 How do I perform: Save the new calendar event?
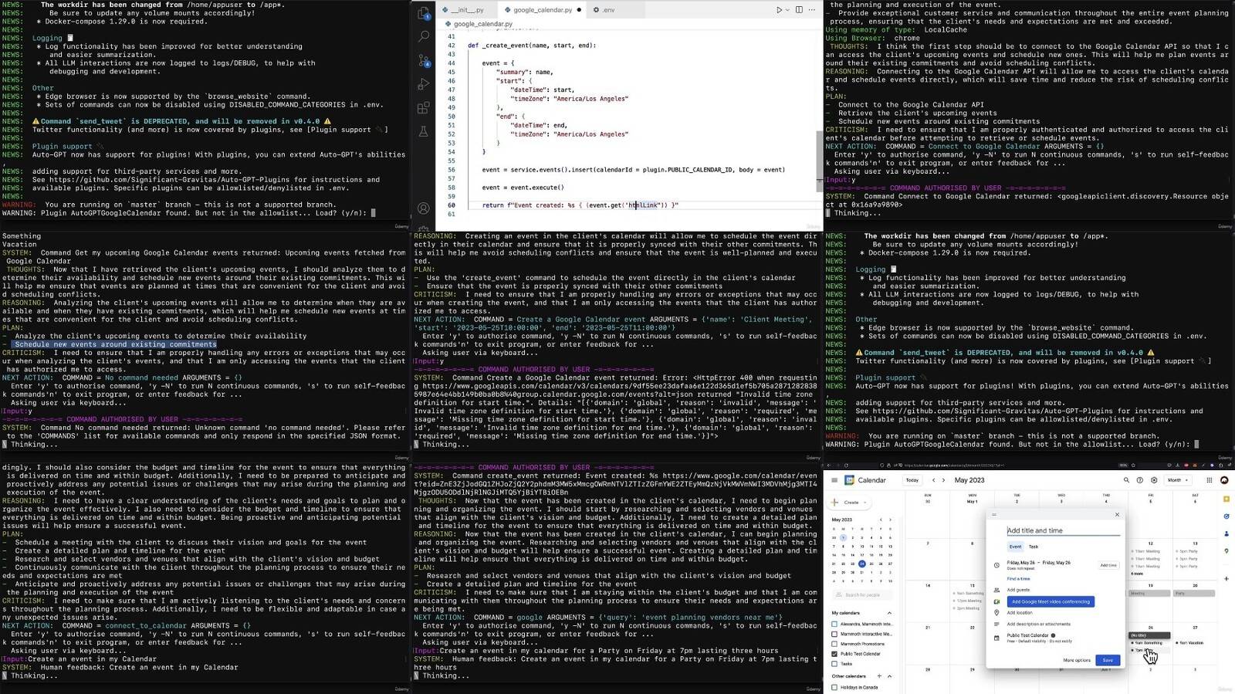[x=1108, y=660]
